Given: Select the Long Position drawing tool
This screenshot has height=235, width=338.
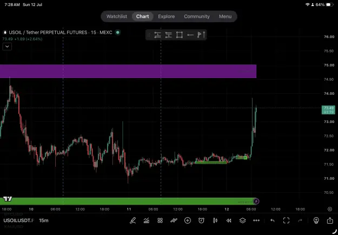Looking at the screenshot, I should [157, 35].
